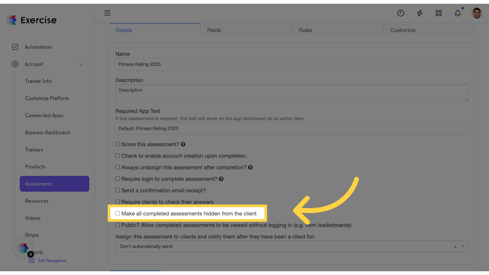Enable Send a confirmation email receipt
This screenshot has height=275, width=489.
117,190
